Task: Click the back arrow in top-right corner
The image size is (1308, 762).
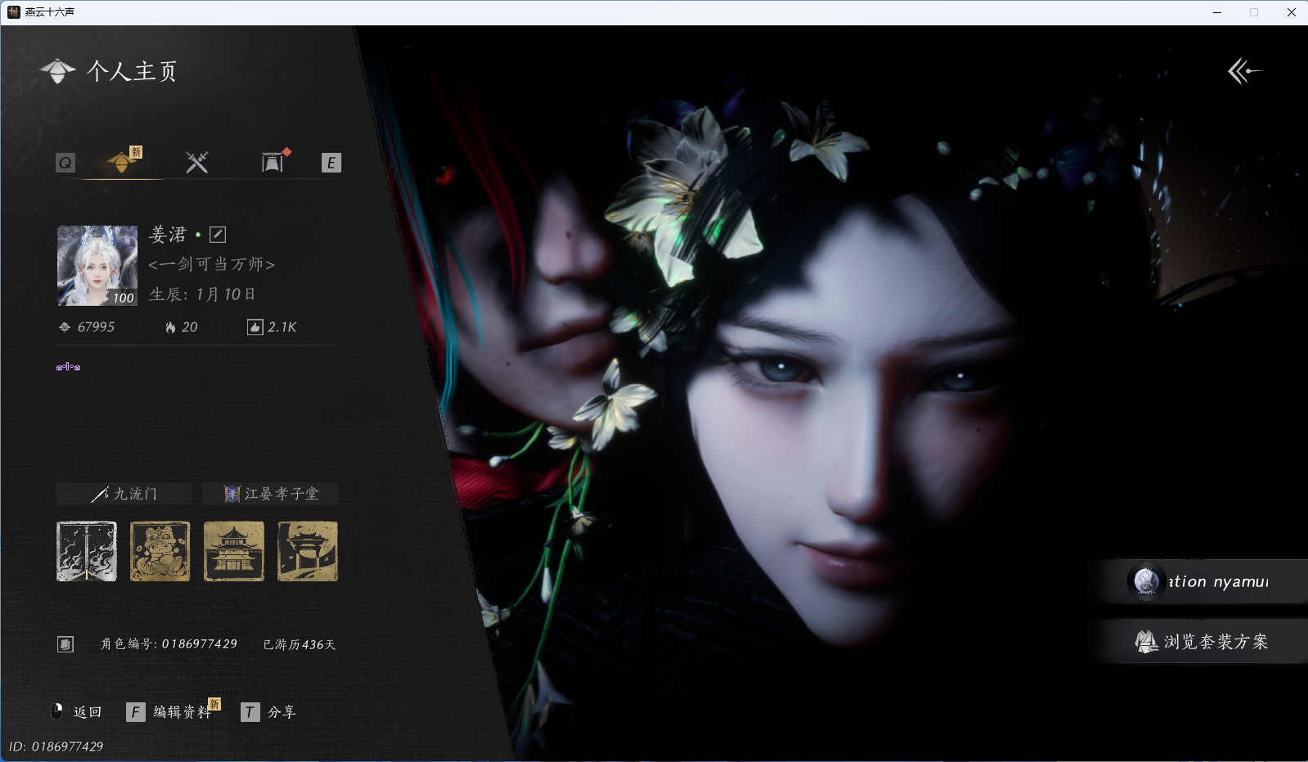Action: tap(1244, 71)
